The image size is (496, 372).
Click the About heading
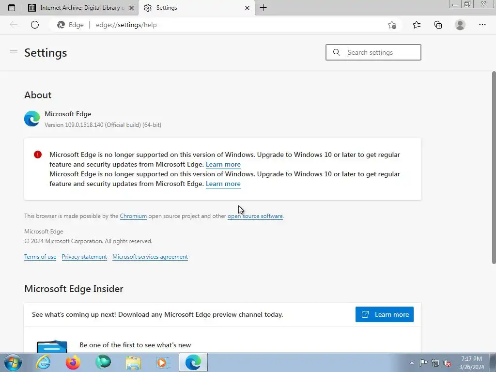pyautogui.click(x=38, y=95)
